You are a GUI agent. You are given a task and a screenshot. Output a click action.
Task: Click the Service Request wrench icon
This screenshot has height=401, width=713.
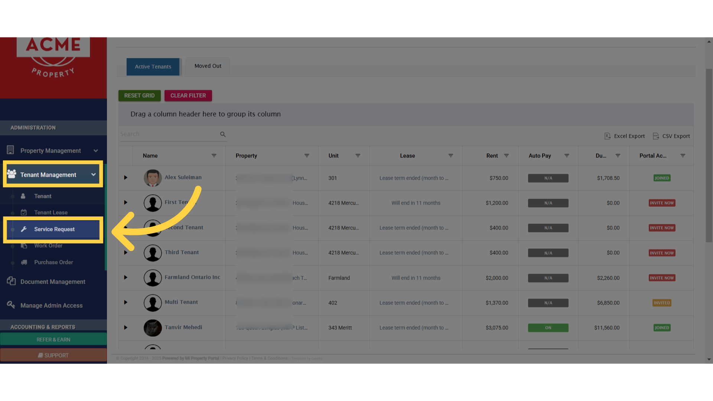[x=24, y=229]
